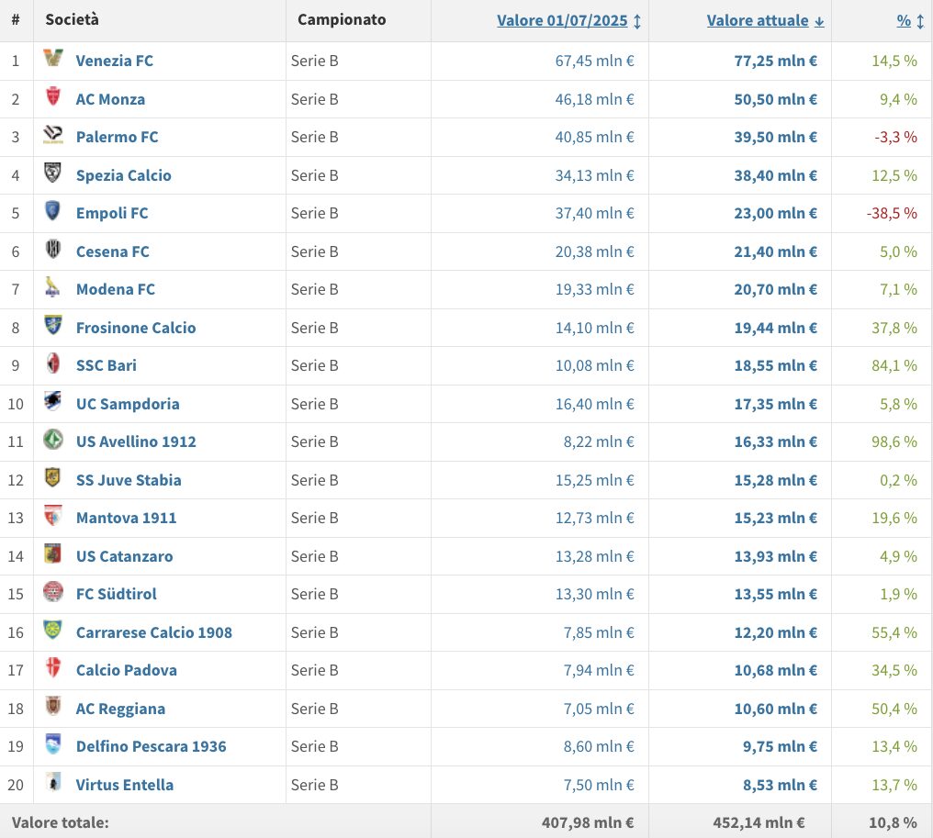Open the Virtus Entella club link
This screenshot has height=838, width=933.
tap(125, 785)
